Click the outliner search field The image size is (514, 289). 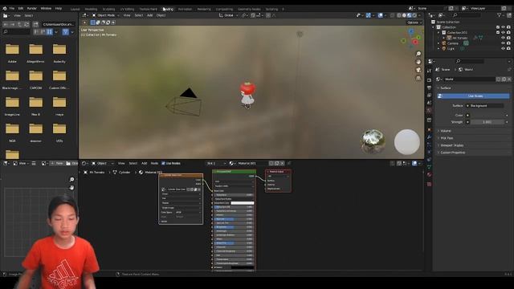pos(467,15)
